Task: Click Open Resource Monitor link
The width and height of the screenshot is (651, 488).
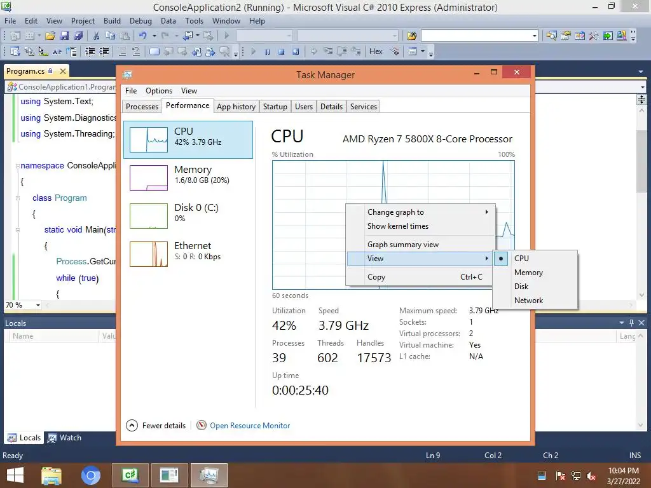Action: coord(249,425)
